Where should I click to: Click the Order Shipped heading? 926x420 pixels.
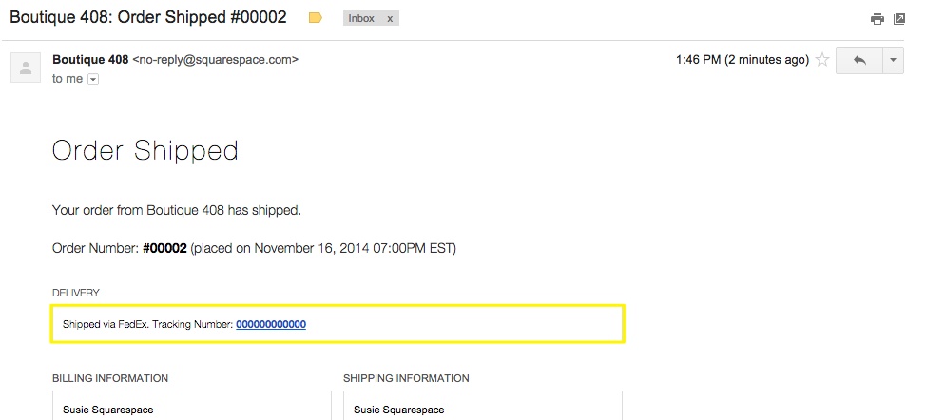pos(145,150)
